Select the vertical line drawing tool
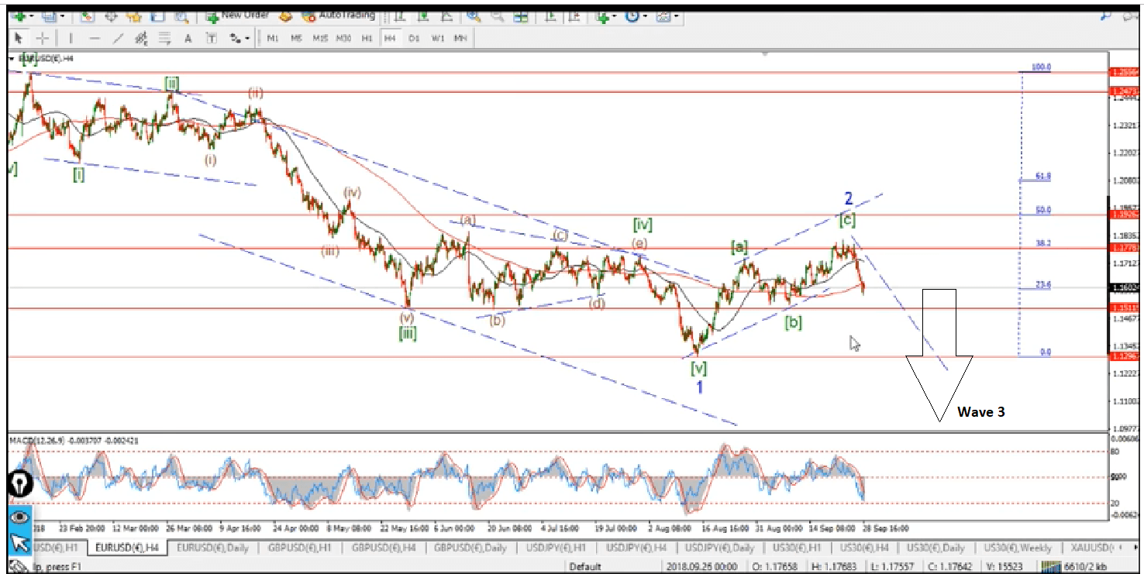Image resolution: width=1144 pixels, height=574 pixels. point(71,38)
